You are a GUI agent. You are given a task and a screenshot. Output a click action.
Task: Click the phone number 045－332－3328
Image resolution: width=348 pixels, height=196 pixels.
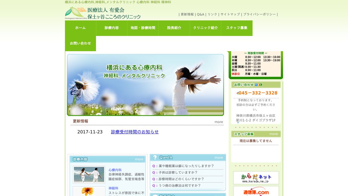257,93
